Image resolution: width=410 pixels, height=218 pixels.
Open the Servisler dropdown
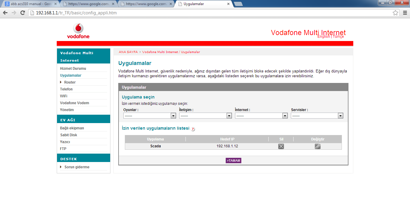coord(317,116)
